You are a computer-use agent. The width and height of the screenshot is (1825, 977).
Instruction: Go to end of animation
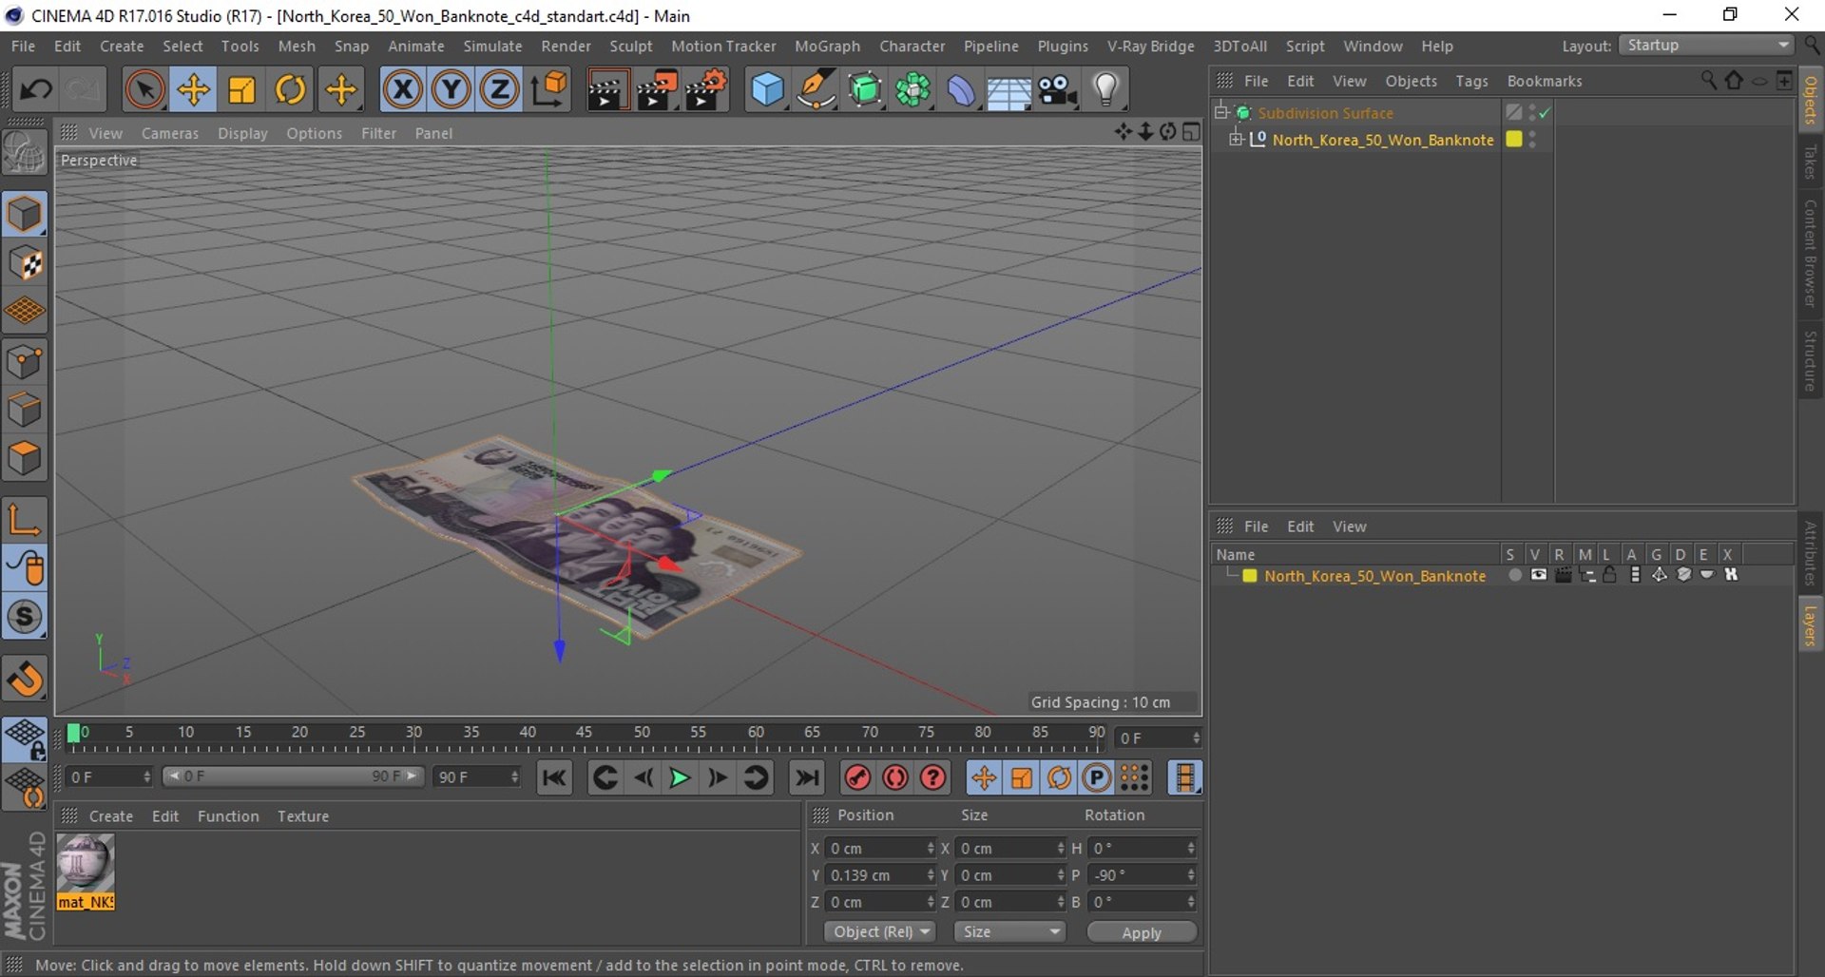click(x=807, y=777)
